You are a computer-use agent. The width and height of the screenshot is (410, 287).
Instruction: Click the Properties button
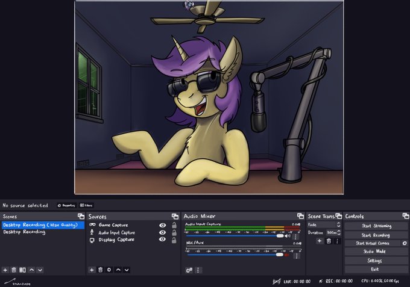(x=67, y=205)
